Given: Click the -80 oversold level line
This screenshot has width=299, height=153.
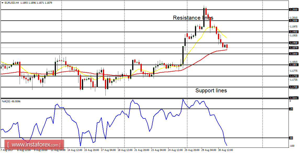Looking at the screenshot, I should 131,138.
